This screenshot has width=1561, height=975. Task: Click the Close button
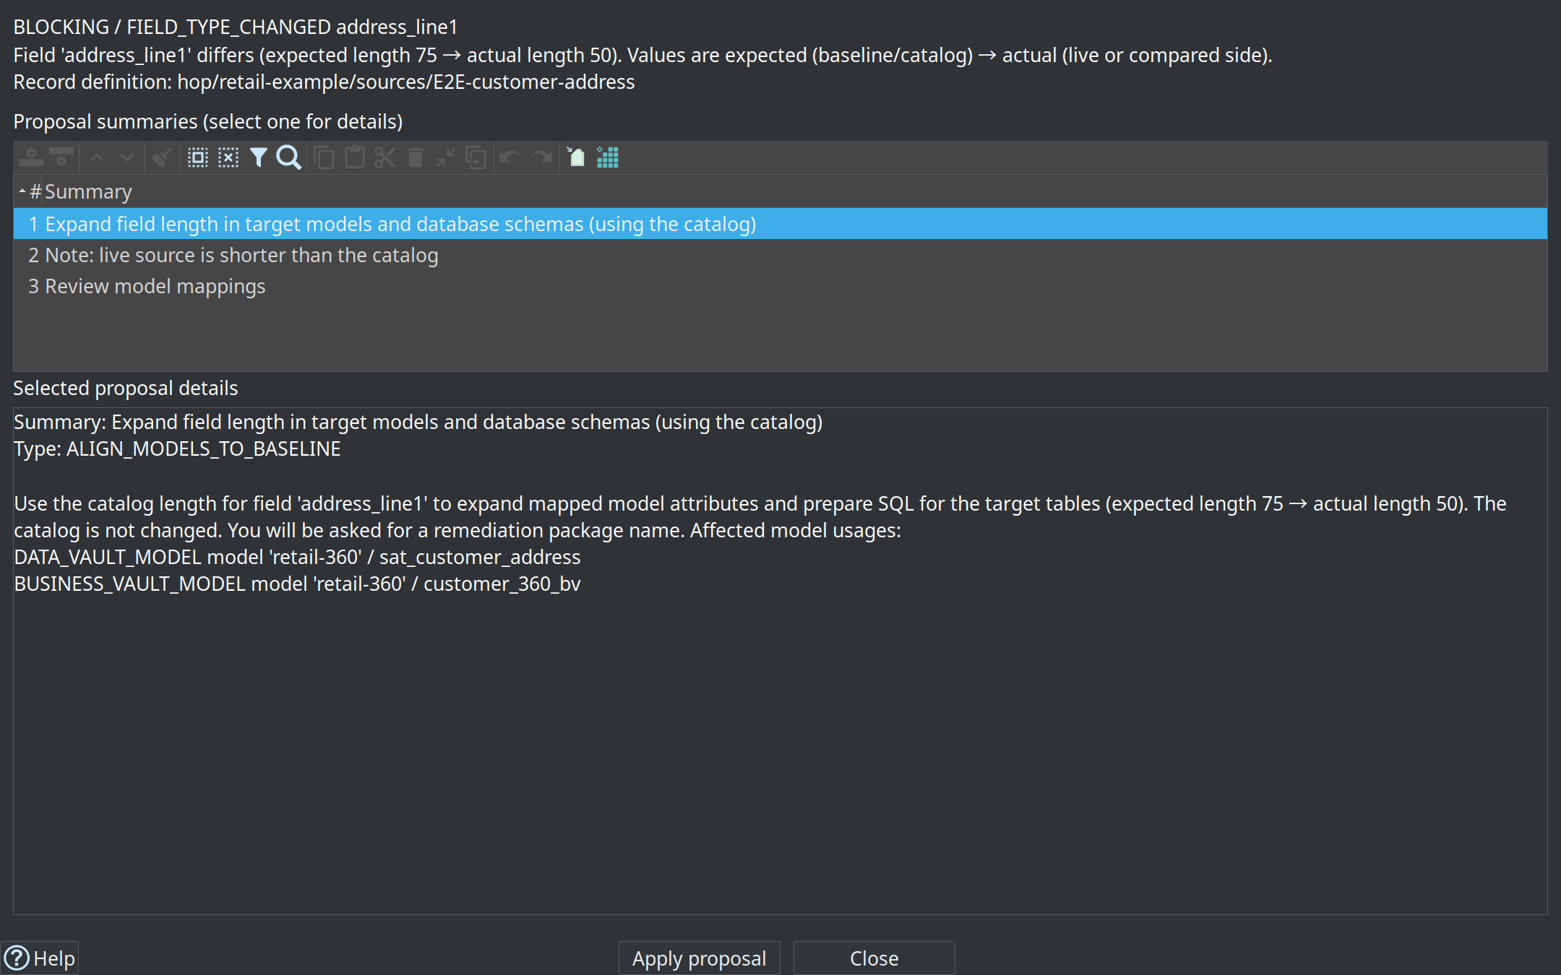tap(874, 958)
